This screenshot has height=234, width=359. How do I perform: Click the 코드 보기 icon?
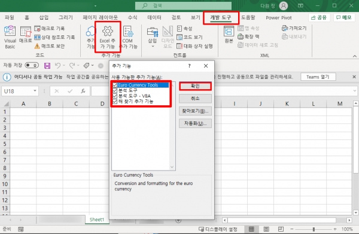(x=180, y=37)
